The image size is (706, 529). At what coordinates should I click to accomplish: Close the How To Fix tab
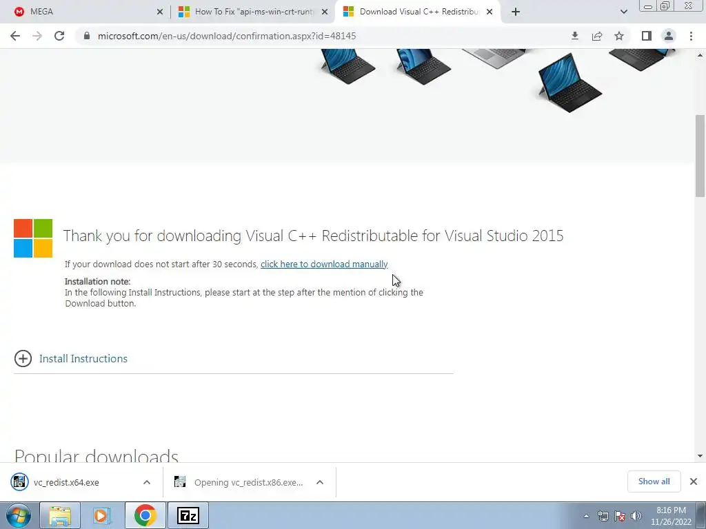(325, 12)
